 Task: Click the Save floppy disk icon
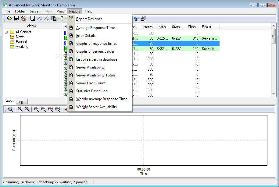tap(16, 18)
